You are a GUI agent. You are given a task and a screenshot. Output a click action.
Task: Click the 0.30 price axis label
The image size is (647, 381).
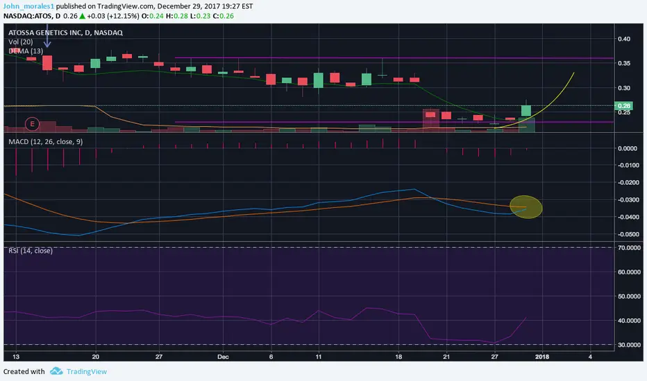(x=624, y=88)
